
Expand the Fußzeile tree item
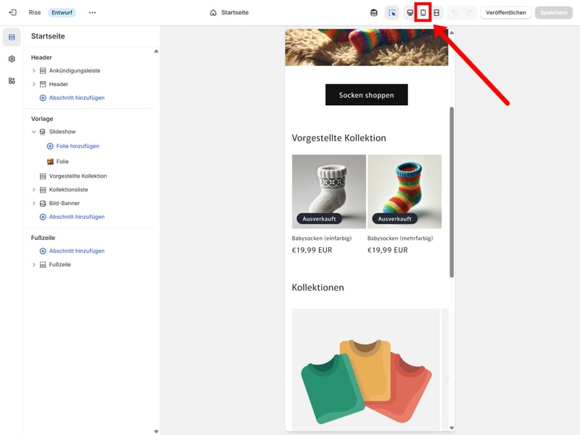point(34,265)
